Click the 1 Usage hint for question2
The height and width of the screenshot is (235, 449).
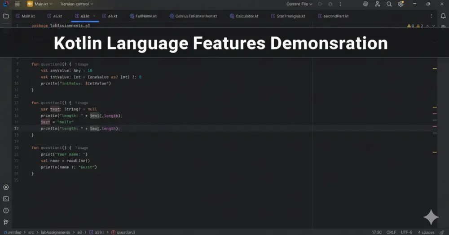click(82, 64)
